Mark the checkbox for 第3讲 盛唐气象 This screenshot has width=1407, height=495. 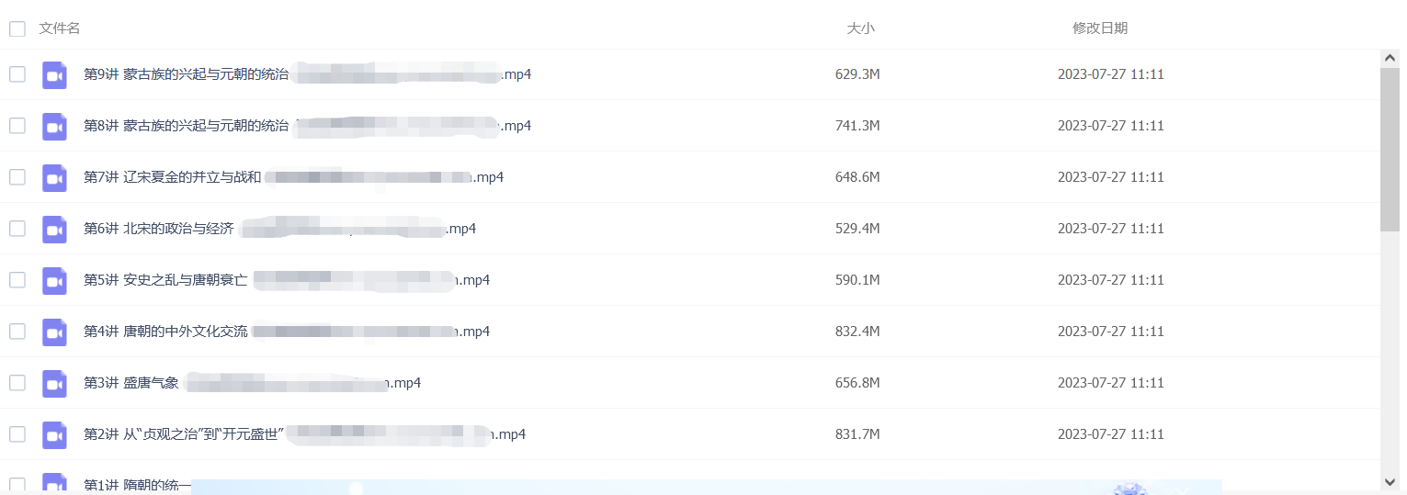[17, 383]
